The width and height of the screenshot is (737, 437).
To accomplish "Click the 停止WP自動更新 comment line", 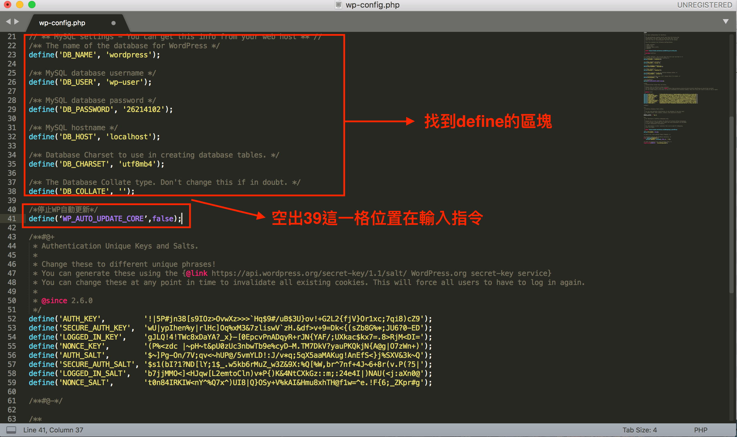I will click(63, 209).
